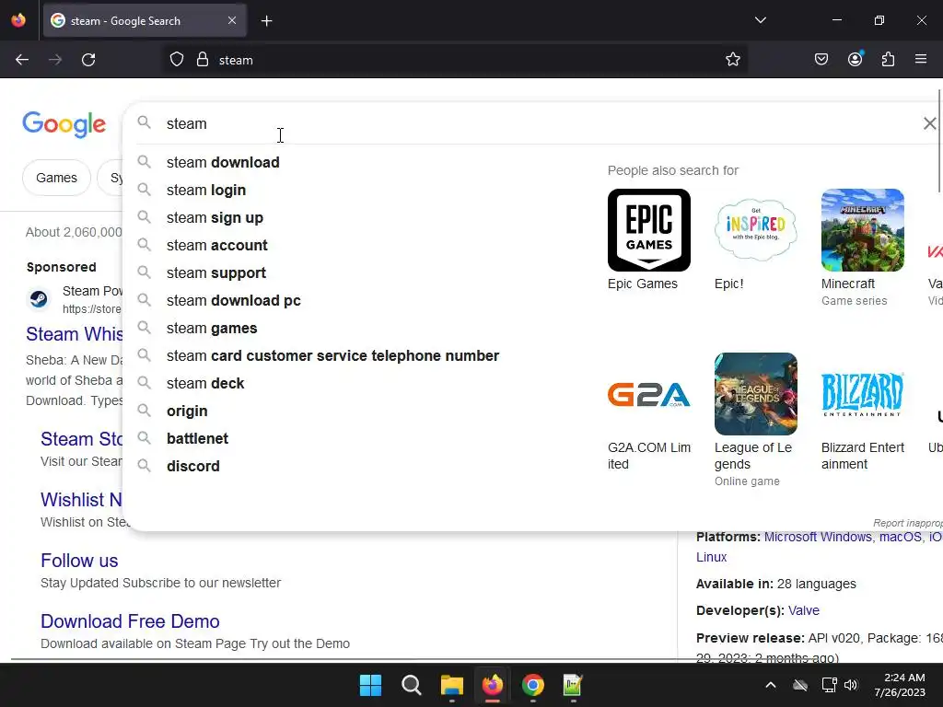Pick the 'origin' suggestion

click(x=187, y=411)
